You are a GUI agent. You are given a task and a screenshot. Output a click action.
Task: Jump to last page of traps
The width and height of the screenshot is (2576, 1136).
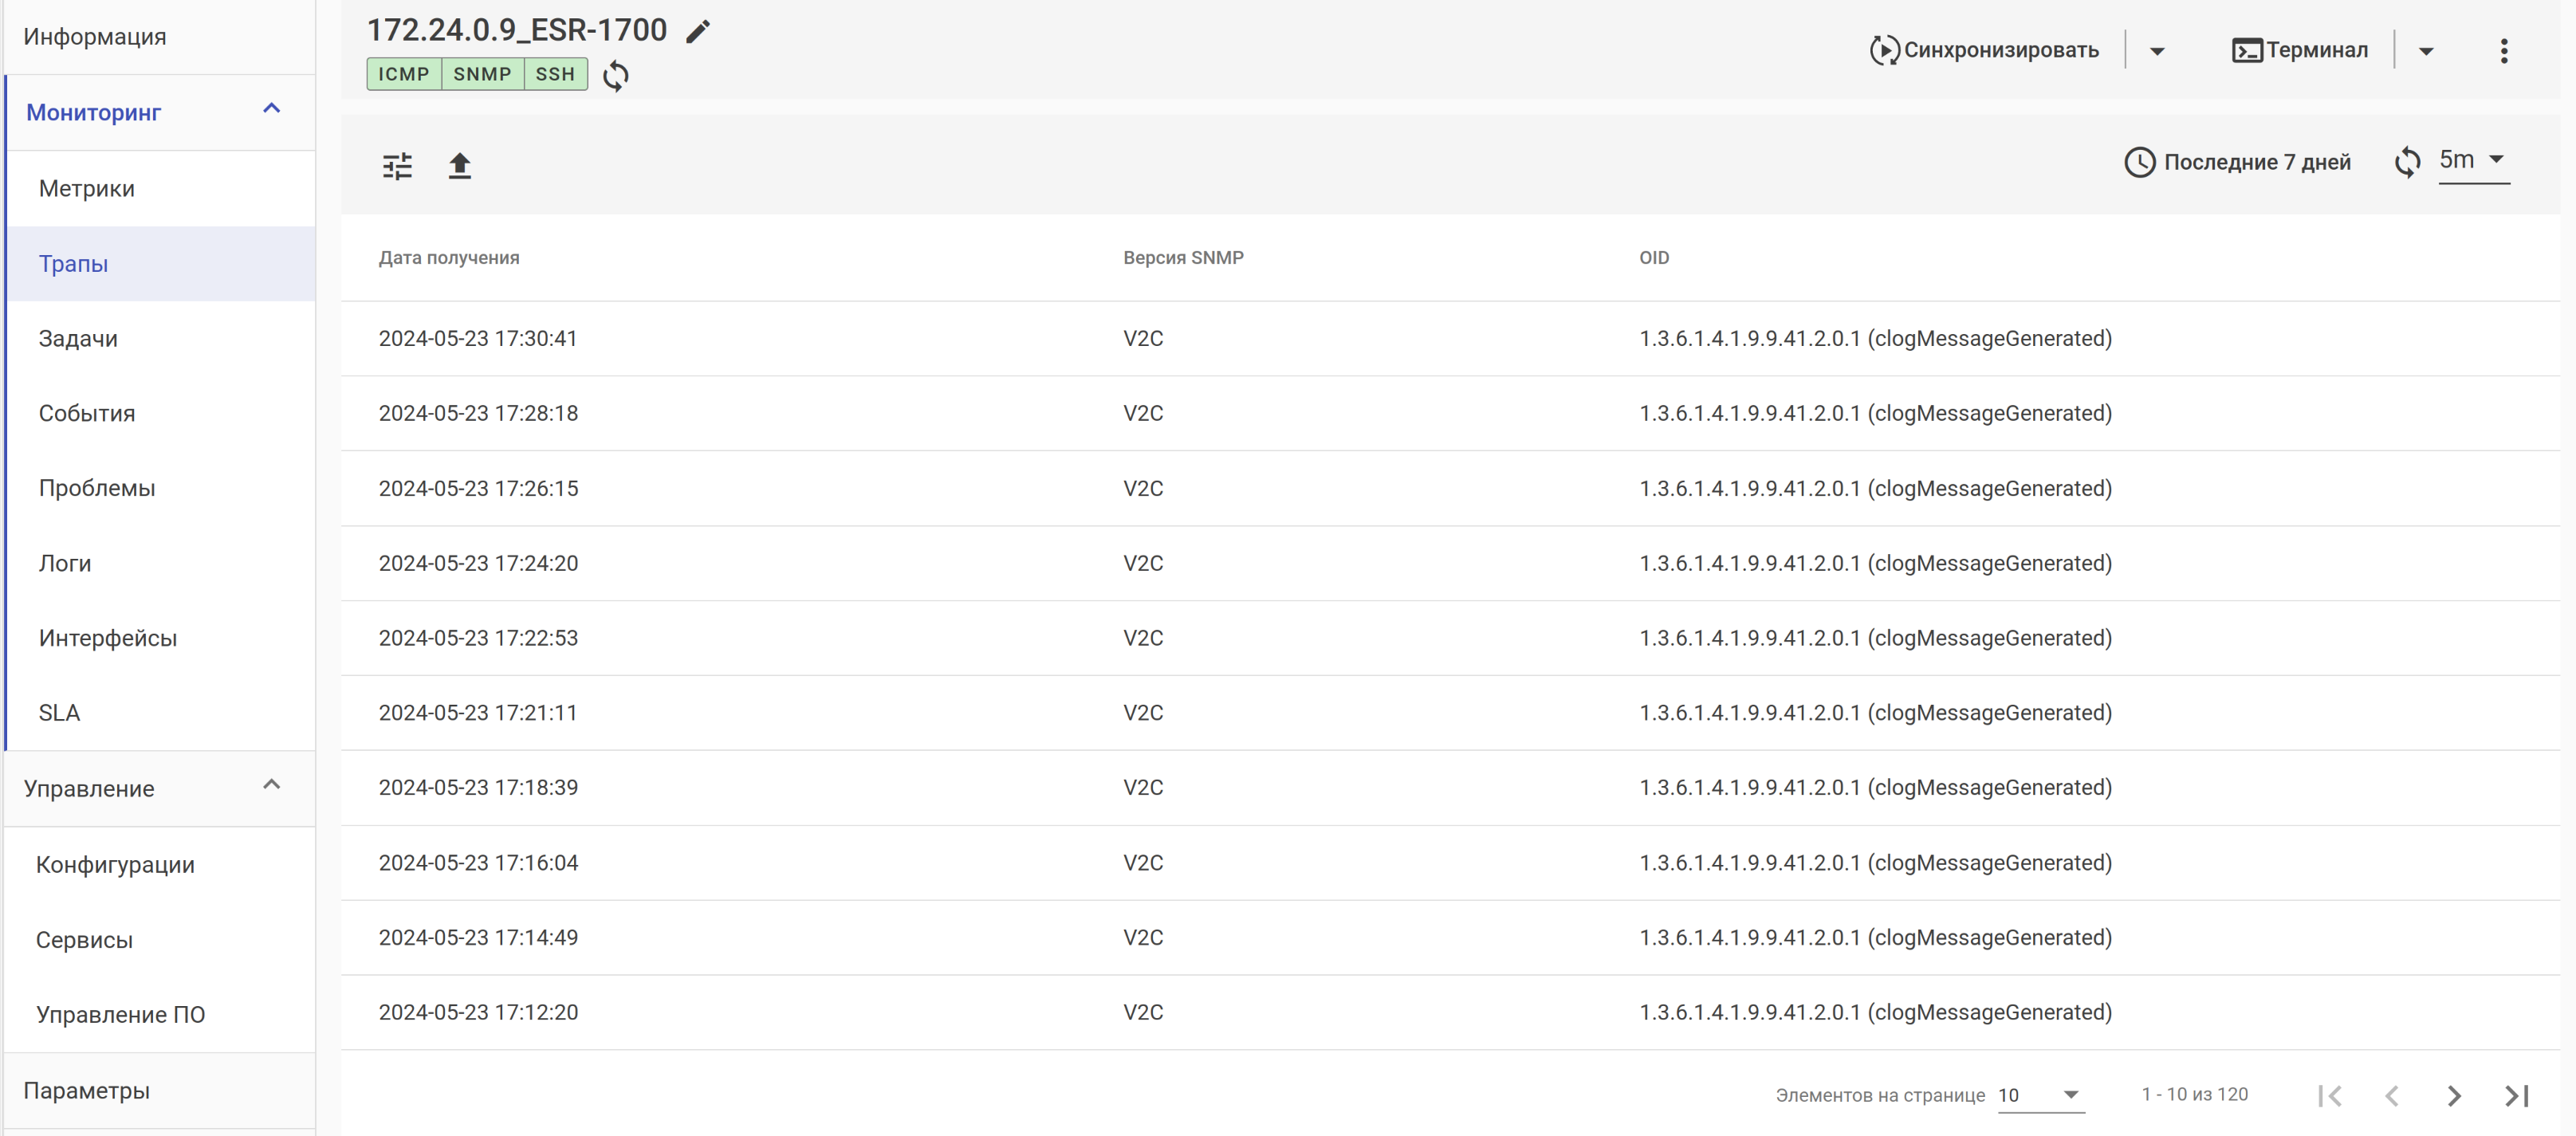point(2516,1095)
